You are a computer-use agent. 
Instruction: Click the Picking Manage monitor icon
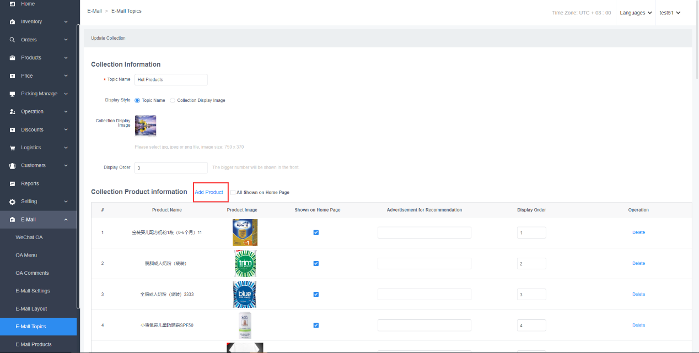[x=12, y=94]
